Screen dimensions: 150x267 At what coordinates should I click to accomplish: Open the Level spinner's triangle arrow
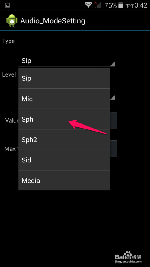point(112,98)
